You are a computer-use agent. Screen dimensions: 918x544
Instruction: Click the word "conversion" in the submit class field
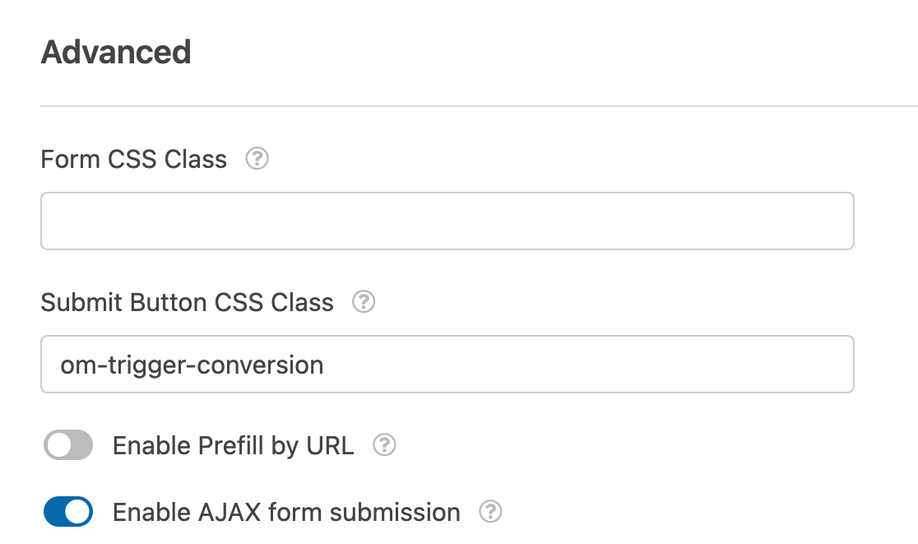[x=260, y=365]
